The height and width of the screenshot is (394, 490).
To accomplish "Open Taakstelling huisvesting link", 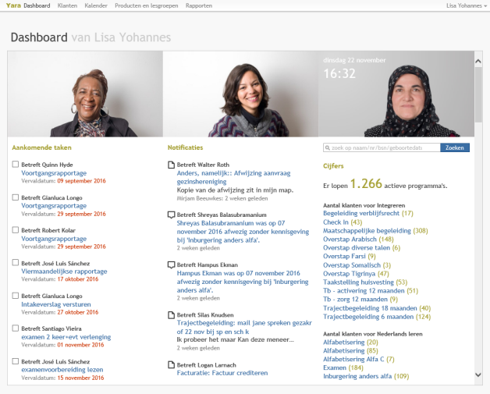I will [358, 282].
